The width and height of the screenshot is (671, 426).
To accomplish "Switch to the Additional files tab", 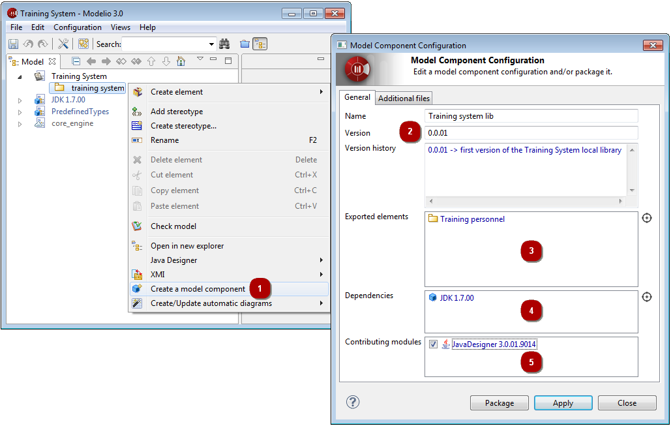I will pyautogui.click(x=404, y=99).
